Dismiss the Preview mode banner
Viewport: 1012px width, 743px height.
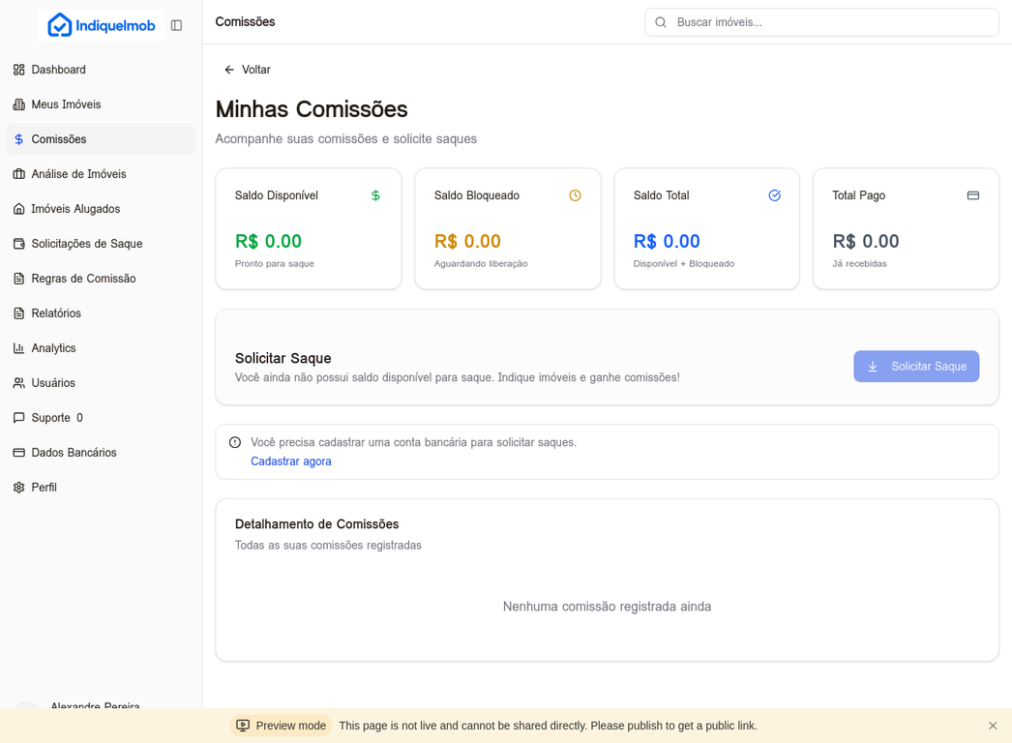[x=993, y=726]
